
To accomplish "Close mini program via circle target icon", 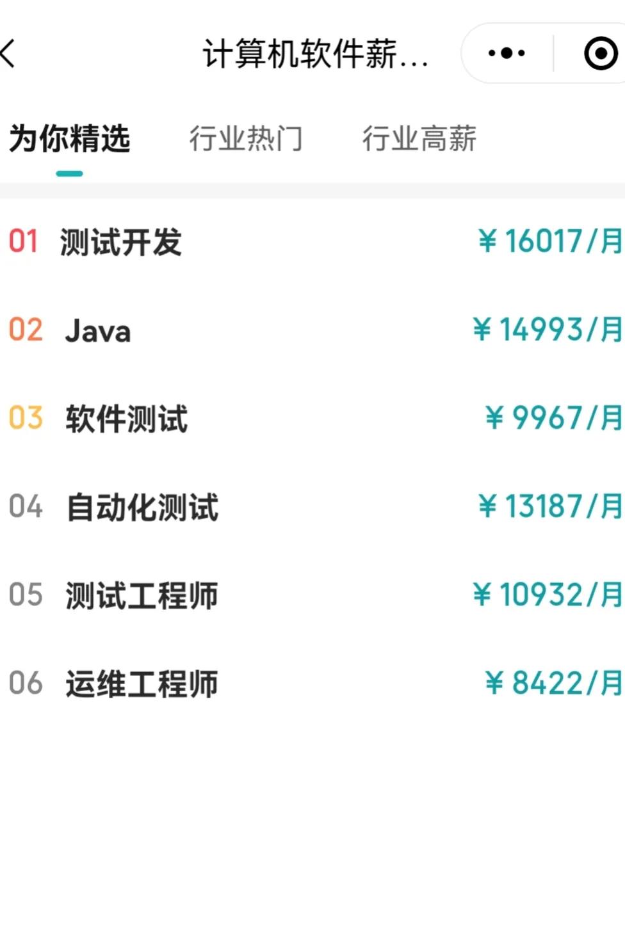I will pyautogui.click(x=601, y=53).
